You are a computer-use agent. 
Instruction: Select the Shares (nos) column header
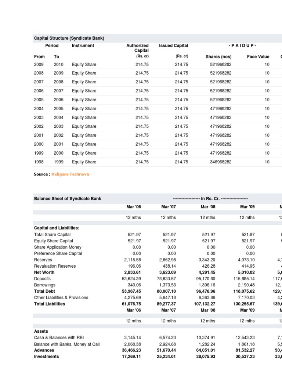click(x=218, y=57)
